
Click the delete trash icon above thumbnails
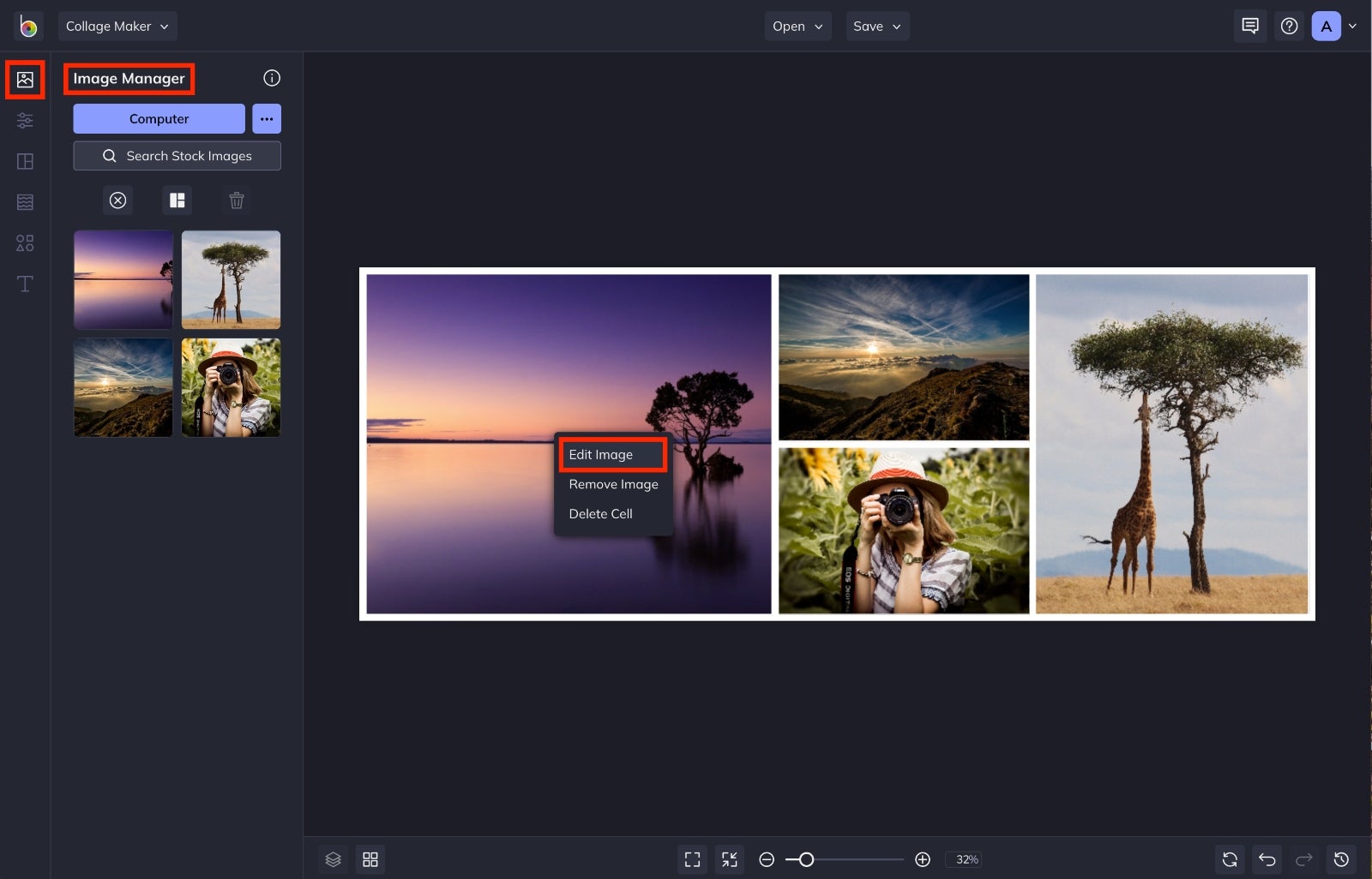coord(237,200)
